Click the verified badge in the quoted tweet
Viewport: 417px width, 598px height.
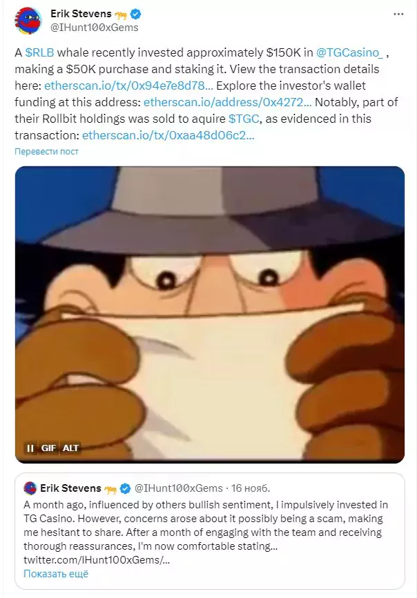coord(125,488)
